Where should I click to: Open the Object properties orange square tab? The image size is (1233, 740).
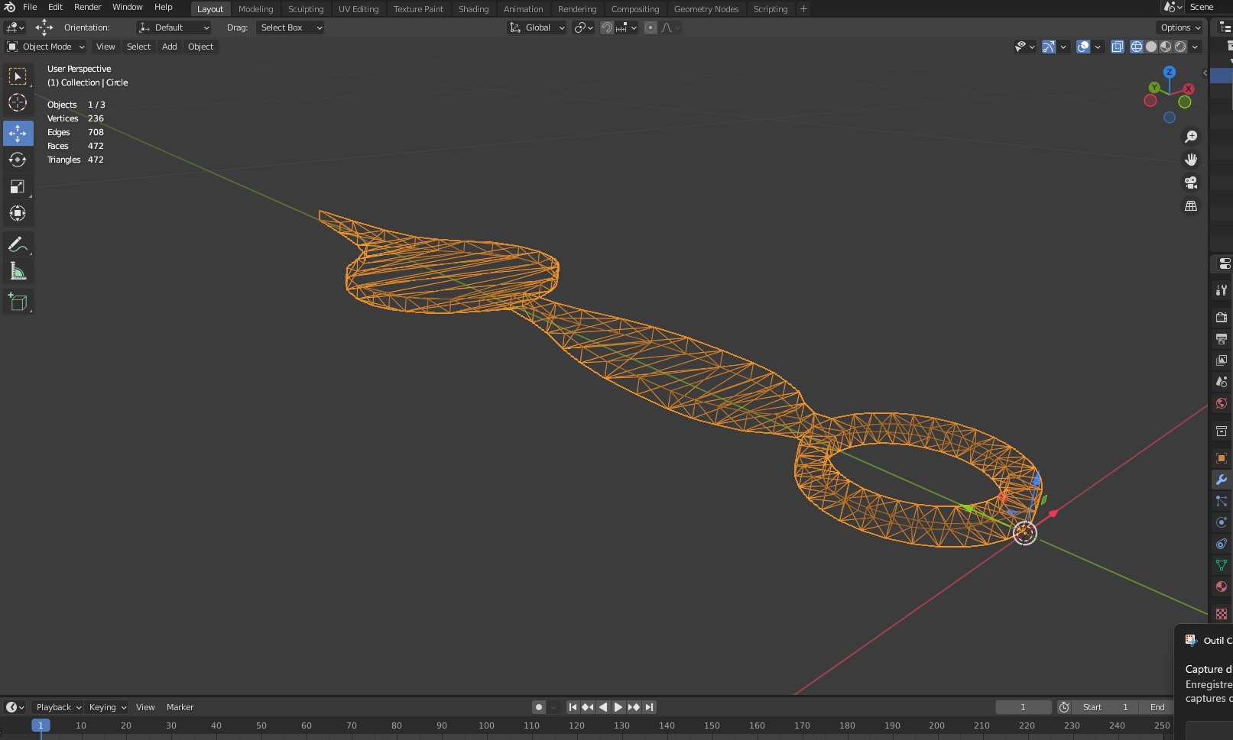(x=1222, y=458)
